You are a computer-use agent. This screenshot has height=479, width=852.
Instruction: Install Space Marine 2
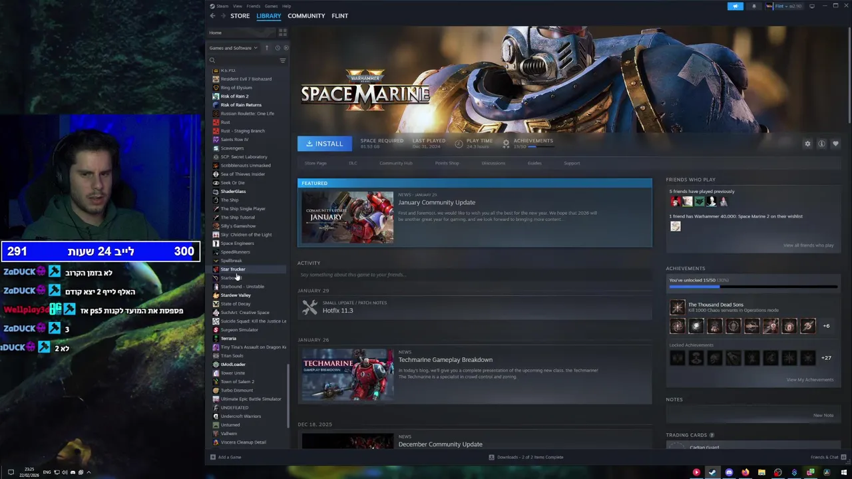coord(325,144)
